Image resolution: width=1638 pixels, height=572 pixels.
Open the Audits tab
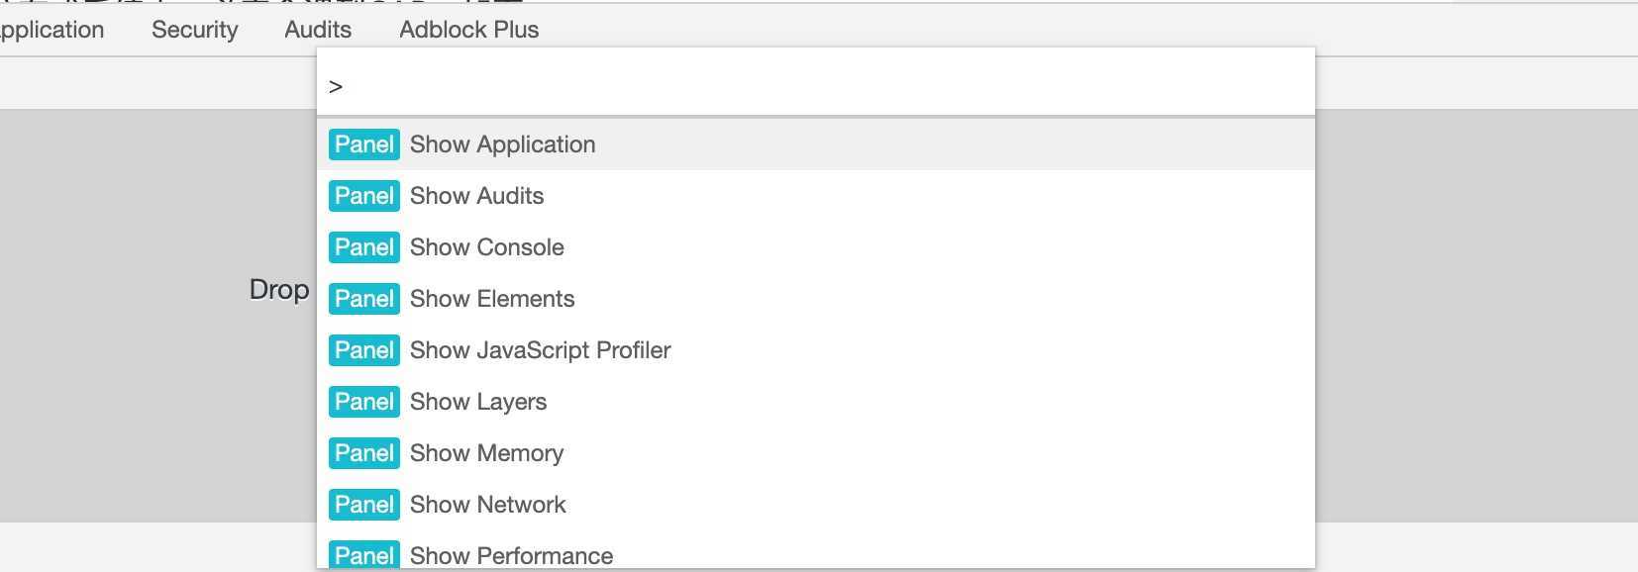click(x=317, y=30)
